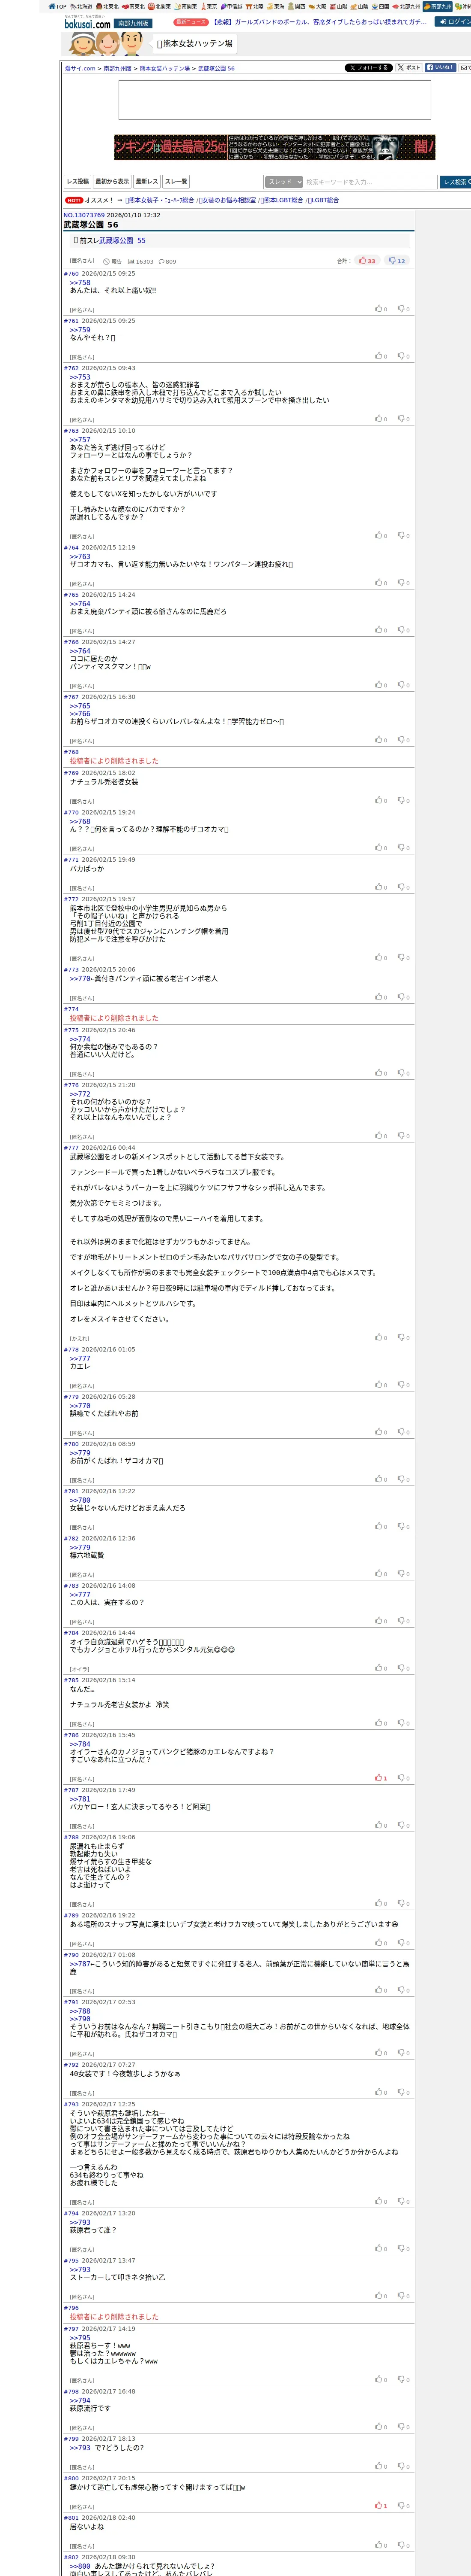The width and height of the screenshot is (471, 2576).
Task: Thumbs-up post #786 showing count 1
Action: point(381,1778)
